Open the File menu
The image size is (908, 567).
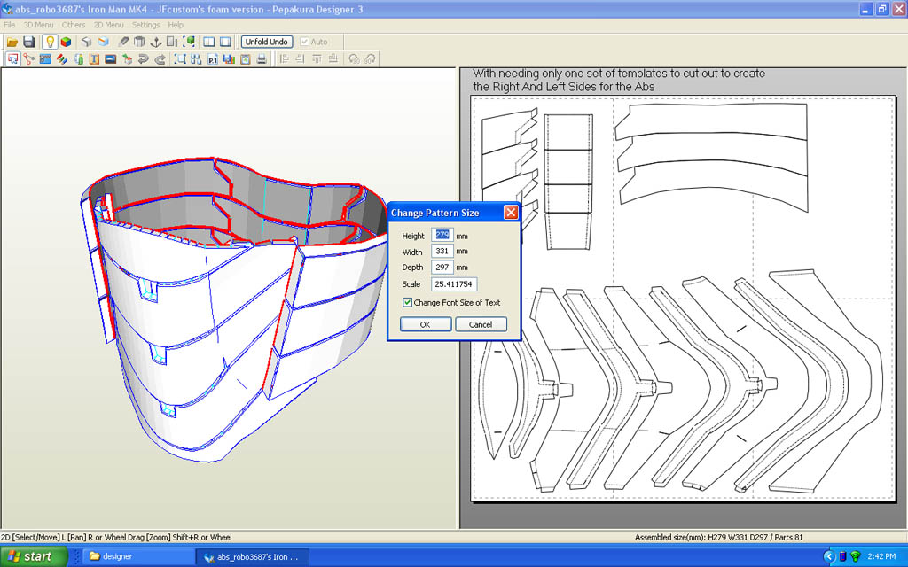[9, 25]
